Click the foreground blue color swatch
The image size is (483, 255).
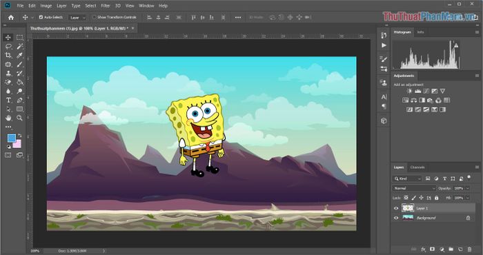(11, 138)
